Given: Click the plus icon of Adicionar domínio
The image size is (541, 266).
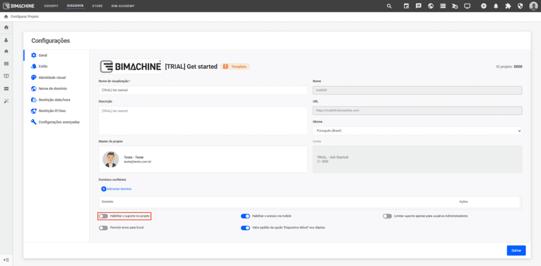Looking at the screenshot, I should coord(104,189).
